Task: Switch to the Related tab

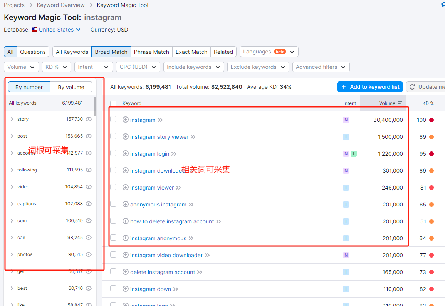Action: coord(223,52)
